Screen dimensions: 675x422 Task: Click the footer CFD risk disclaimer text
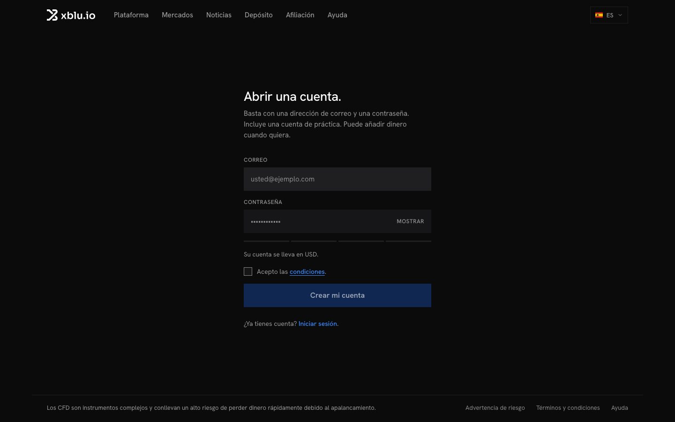[211, 408]
